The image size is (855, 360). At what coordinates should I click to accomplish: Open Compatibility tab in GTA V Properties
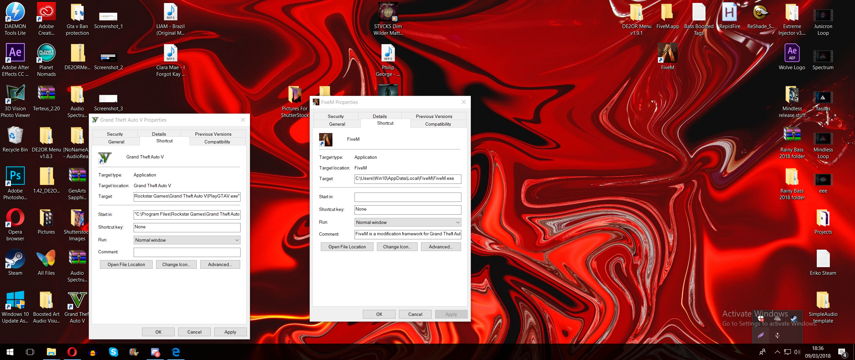(x=217, y=142)
